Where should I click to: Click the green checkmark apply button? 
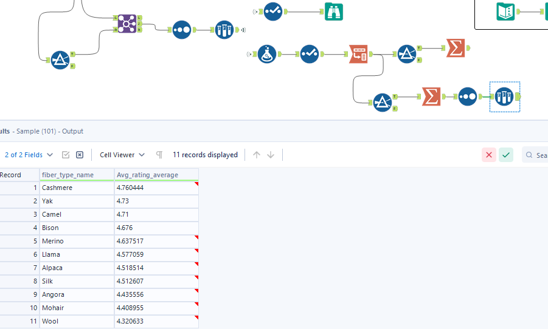pos(506,155)
